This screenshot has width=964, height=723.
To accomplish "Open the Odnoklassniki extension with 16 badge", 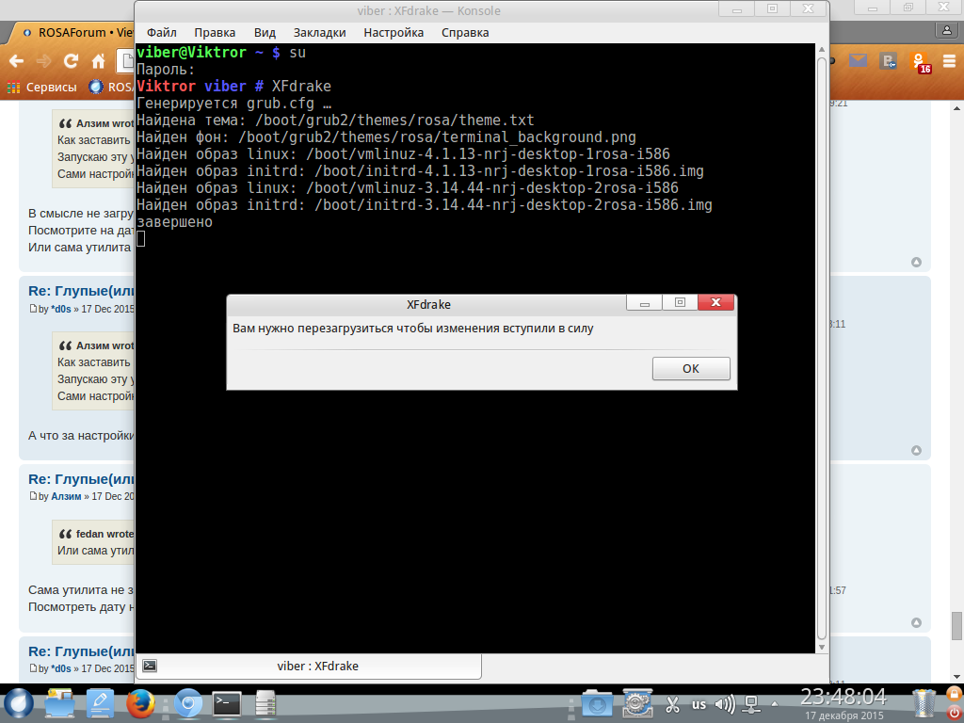I will point(921,62).
